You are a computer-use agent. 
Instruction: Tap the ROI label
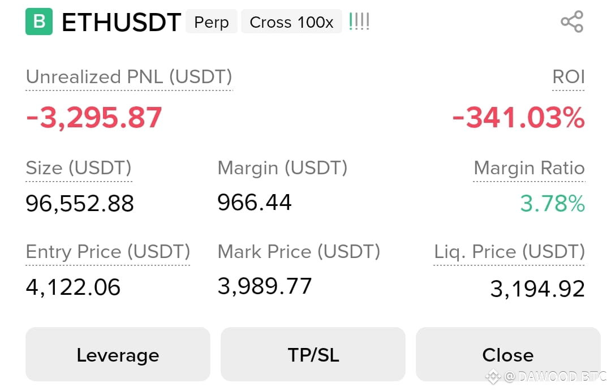pos(569,77)
